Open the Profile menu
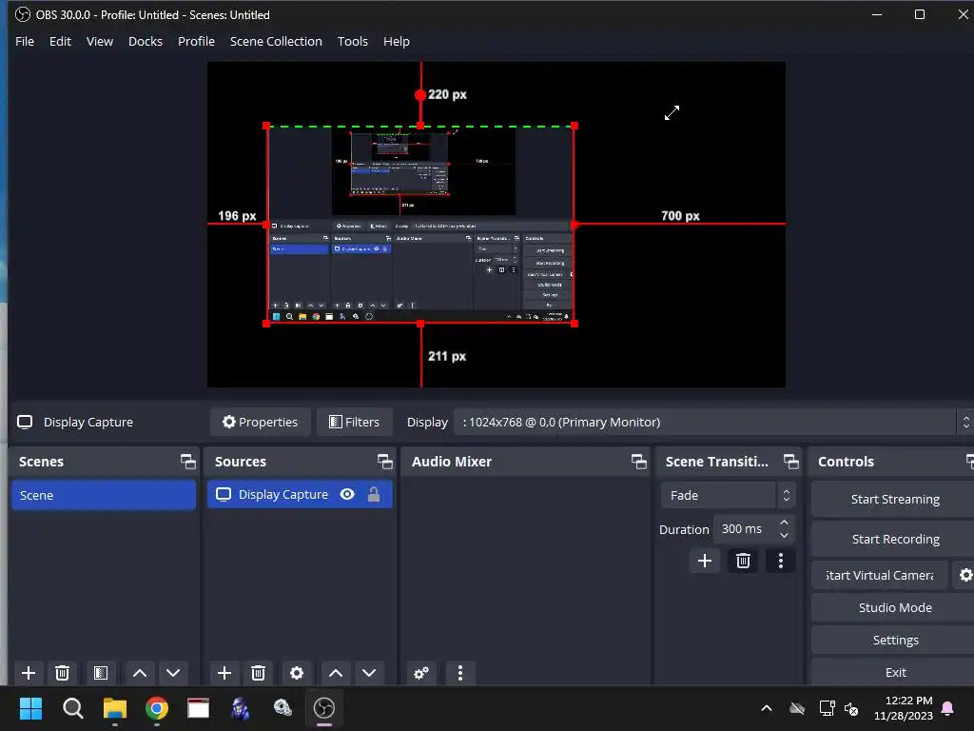Image resolution: width=974 pixels, height=731 pixels. pyautogui.click(x=196, y=41)
